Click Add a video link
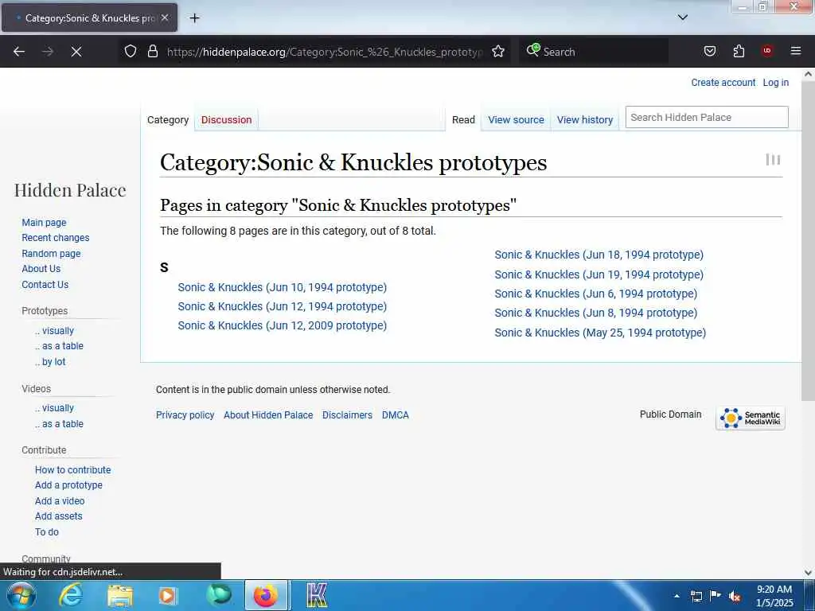This screenshot has width=815, height=611. click(60, 501)
